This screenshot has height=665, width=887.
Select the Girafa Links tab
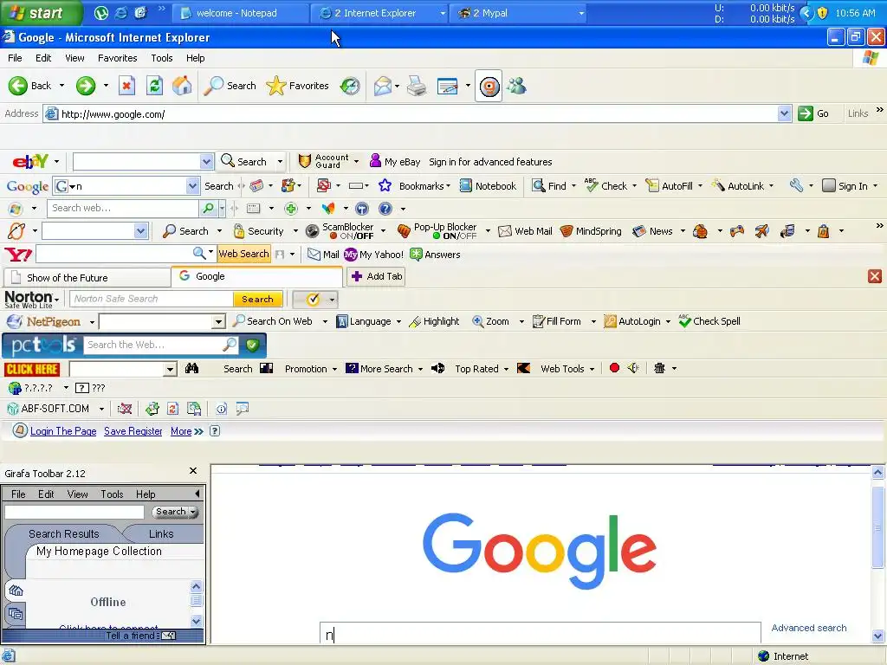coord(161,533)
